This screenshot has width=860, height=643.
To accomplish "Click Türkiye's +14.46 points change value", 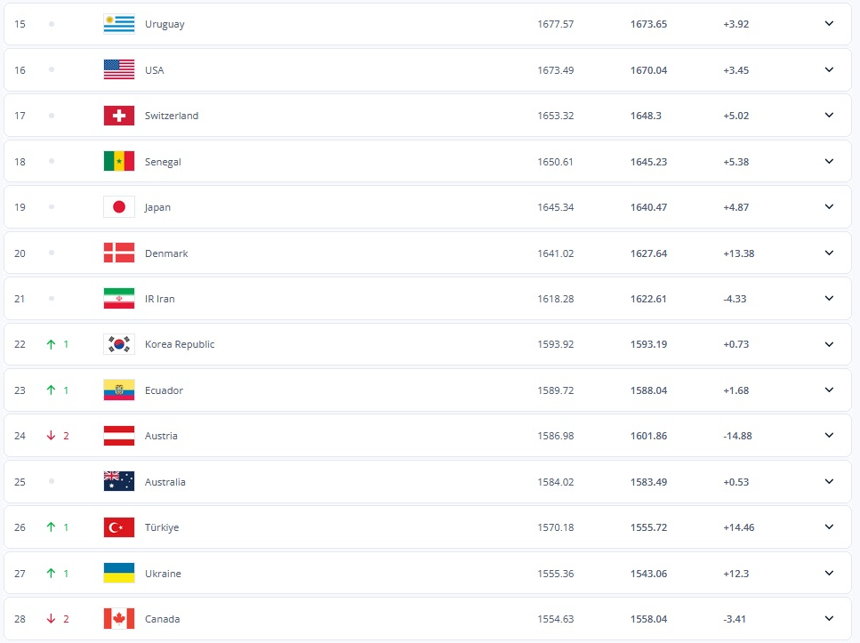I will [x=738, y=527].
